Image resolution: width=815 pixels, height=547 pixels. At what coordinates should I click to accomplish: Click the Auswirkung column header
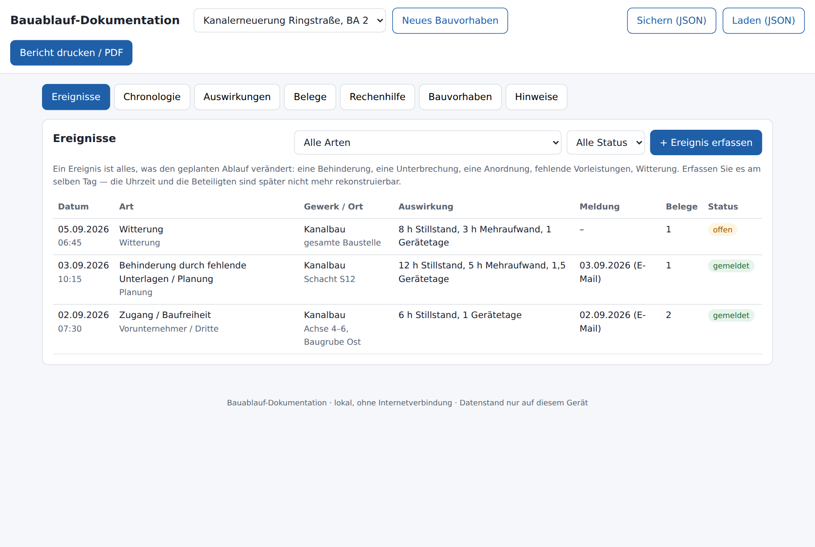coord(426,207)
